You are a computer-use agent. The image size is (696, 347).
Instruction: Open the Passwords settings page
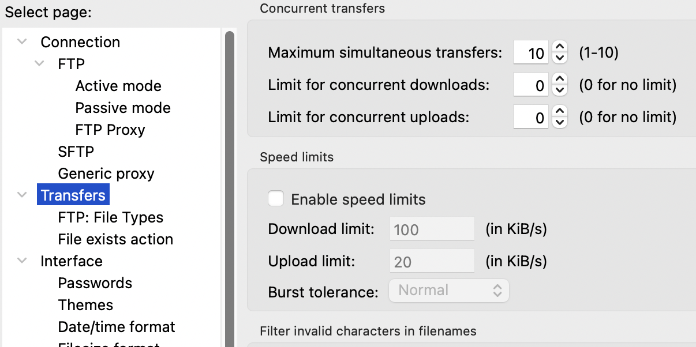coord(95,282)
